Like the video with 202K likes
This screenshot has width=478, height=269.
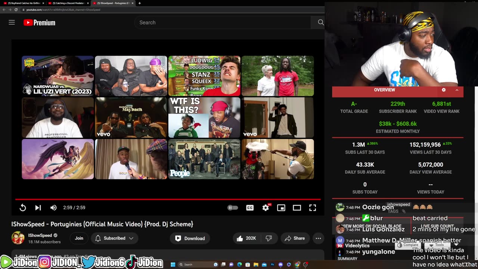246,238
